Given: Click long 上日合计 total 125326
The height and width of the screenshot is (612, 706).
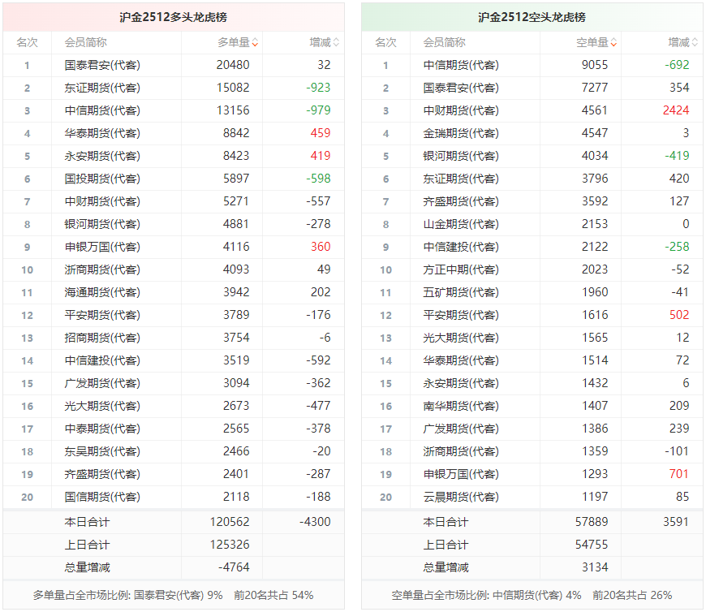Looking at the screenshot, I should click(230, 545).
